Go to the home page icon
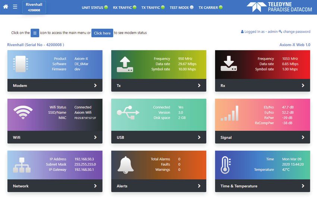This screenshot has width=317, height=202. point(6,7)
